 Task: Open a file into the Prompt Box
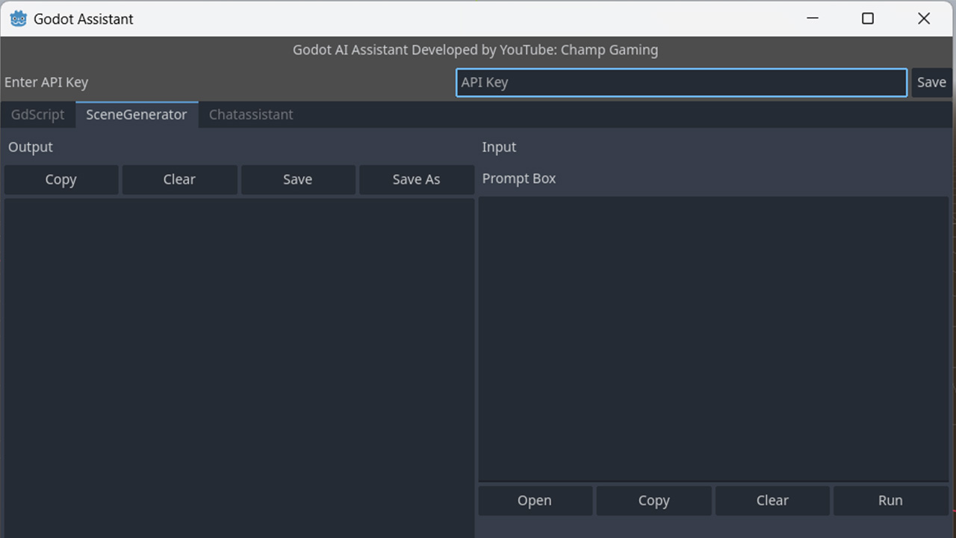pos(535,500)
